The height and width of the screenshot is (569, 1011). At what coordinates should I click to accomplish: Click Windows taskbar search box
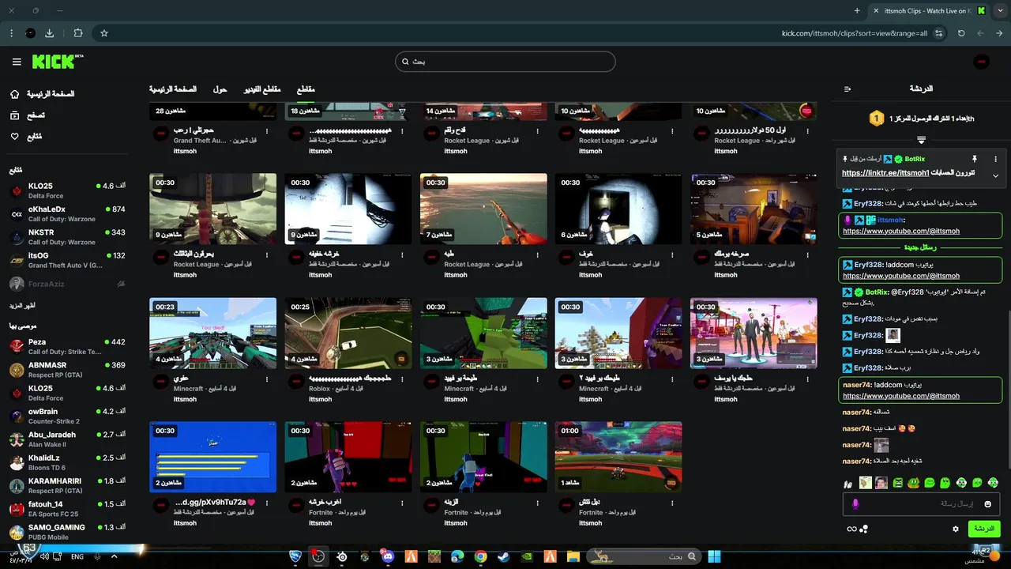coord(645,556)
